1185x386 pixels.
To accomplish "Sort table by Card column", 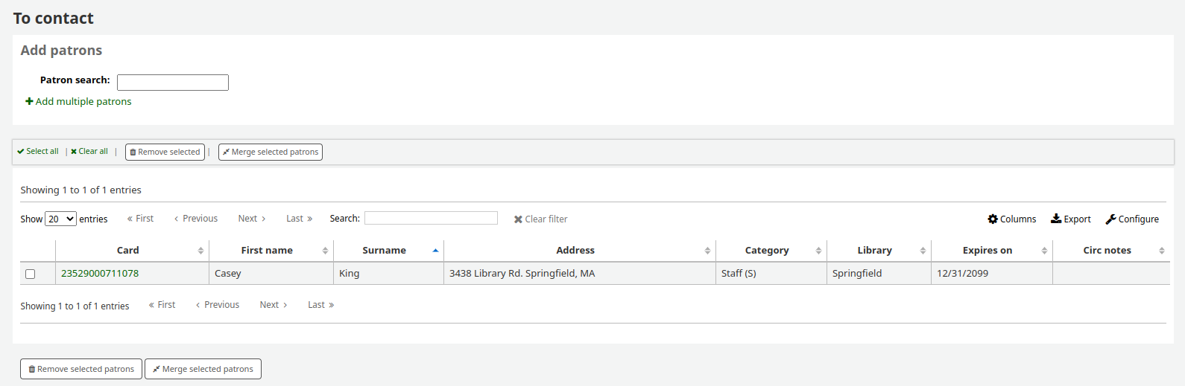I will click(x=128, y=250).
